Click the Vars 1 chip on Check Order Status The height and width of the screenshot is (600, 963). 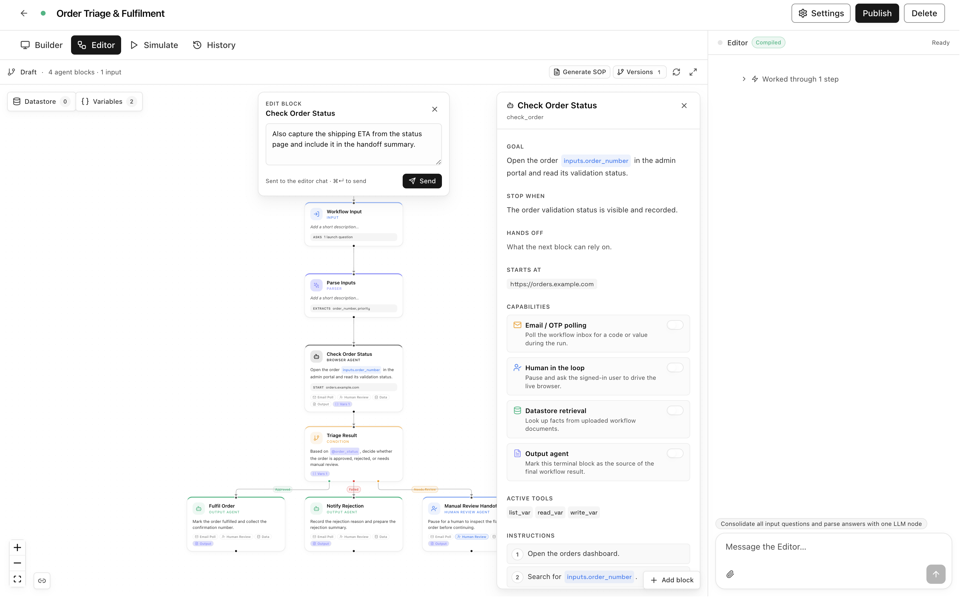pyautogui.click(x=344, y=406)
